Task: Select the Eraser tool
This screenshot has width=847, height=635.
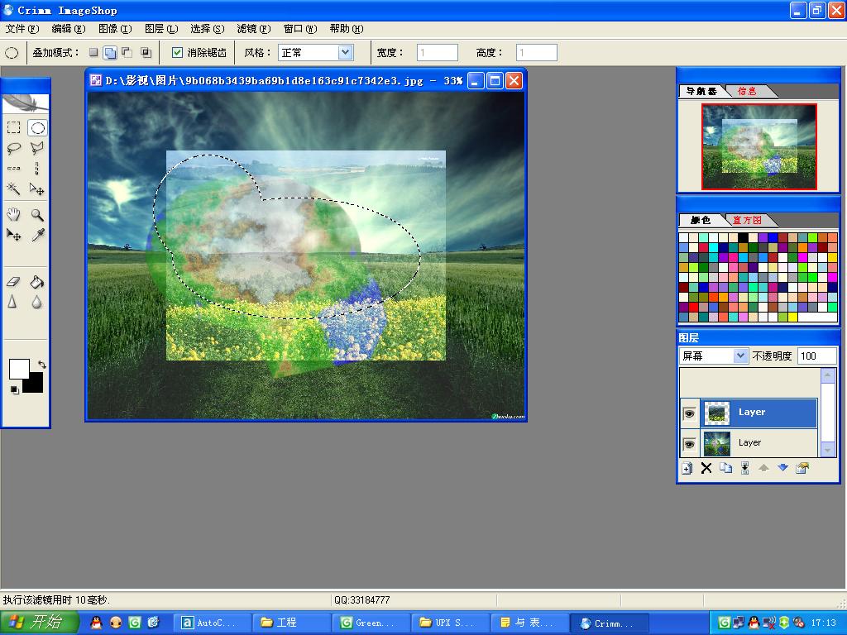Action: (13, 282)
